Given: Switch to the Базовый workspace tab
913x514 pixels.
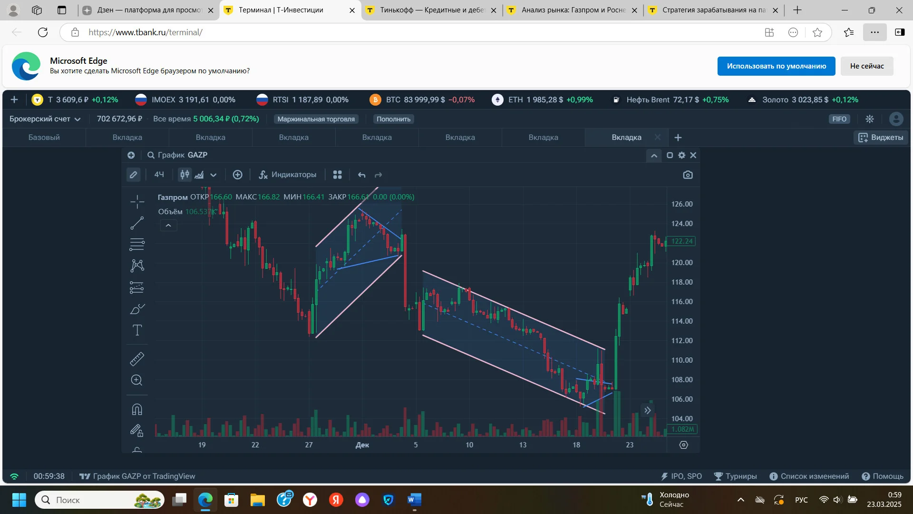Looking at the screenshot, I should click(44, 138).
